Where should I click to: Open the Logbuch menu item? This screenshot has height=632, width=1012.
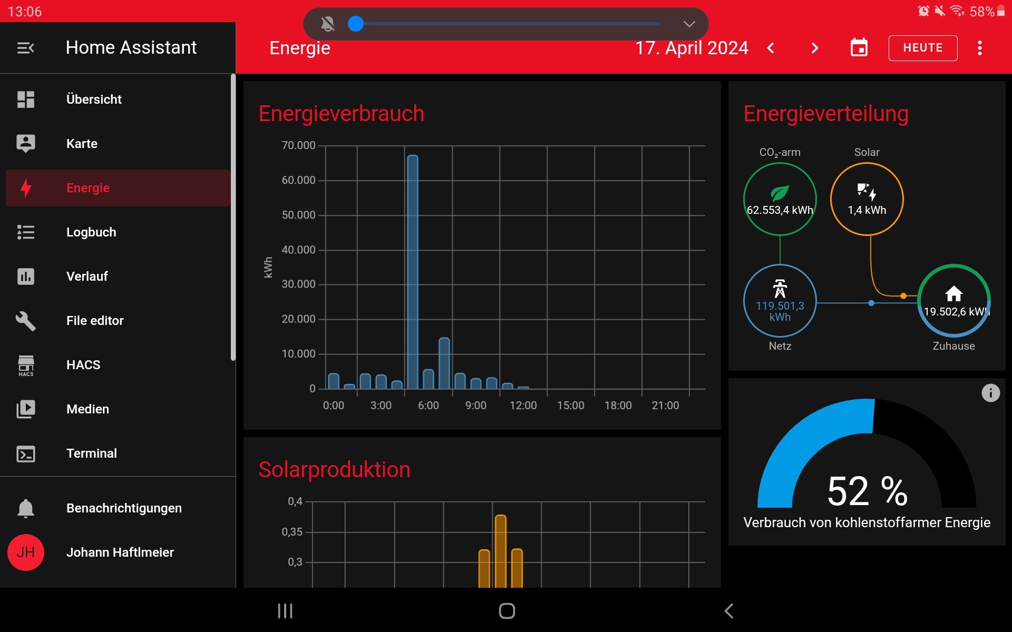91,232
